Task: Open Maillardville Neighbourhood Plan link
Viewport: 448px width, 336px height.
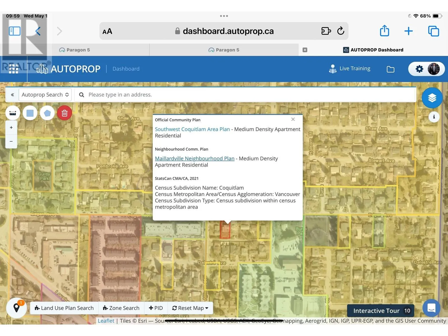Action: coord(195,158)
